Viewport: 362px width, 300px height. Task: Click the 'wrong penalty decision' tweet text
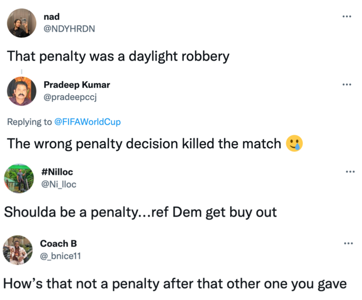tap(144, 144)
